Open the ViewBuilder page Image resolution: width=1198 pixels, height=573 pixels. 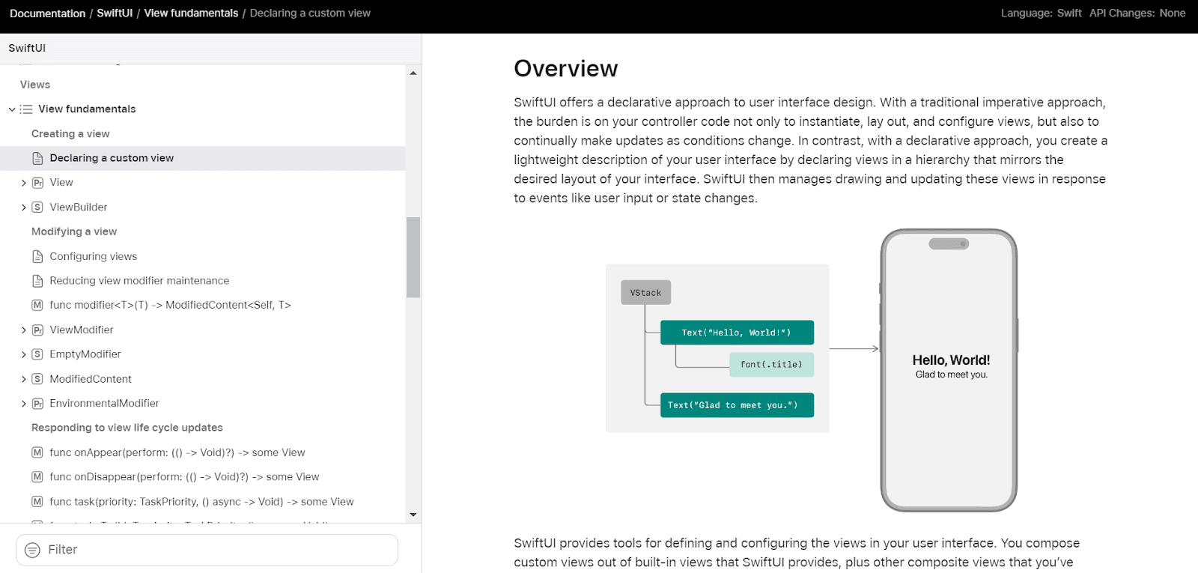[x=79, y=207]
